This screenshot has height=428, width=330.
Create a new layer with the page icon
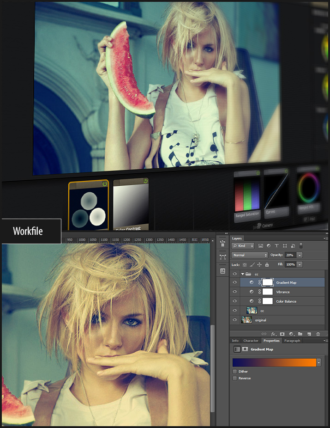309,333
